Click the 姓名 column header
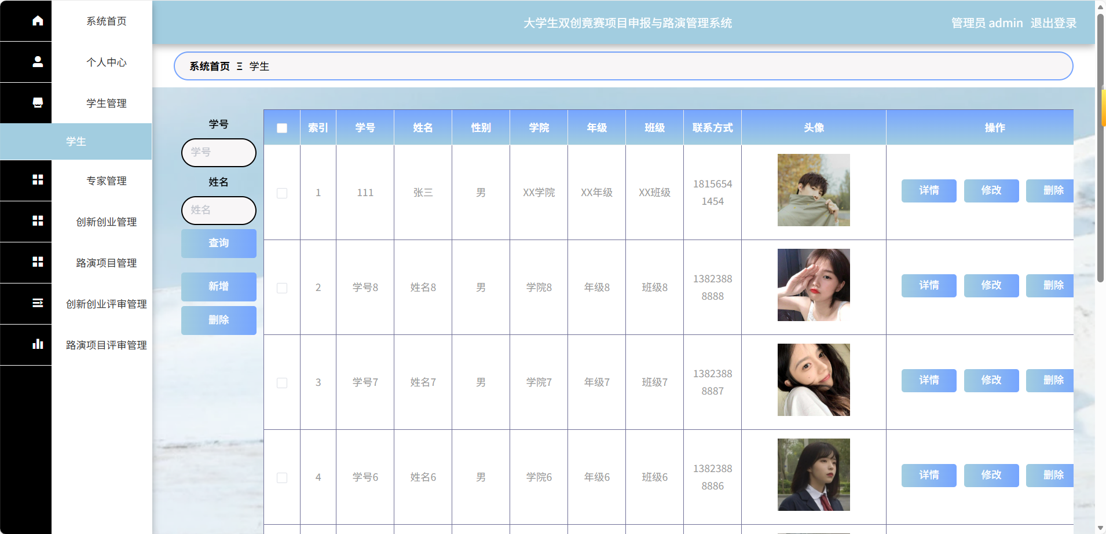1106x534 pixels. (x=423, y=128)
